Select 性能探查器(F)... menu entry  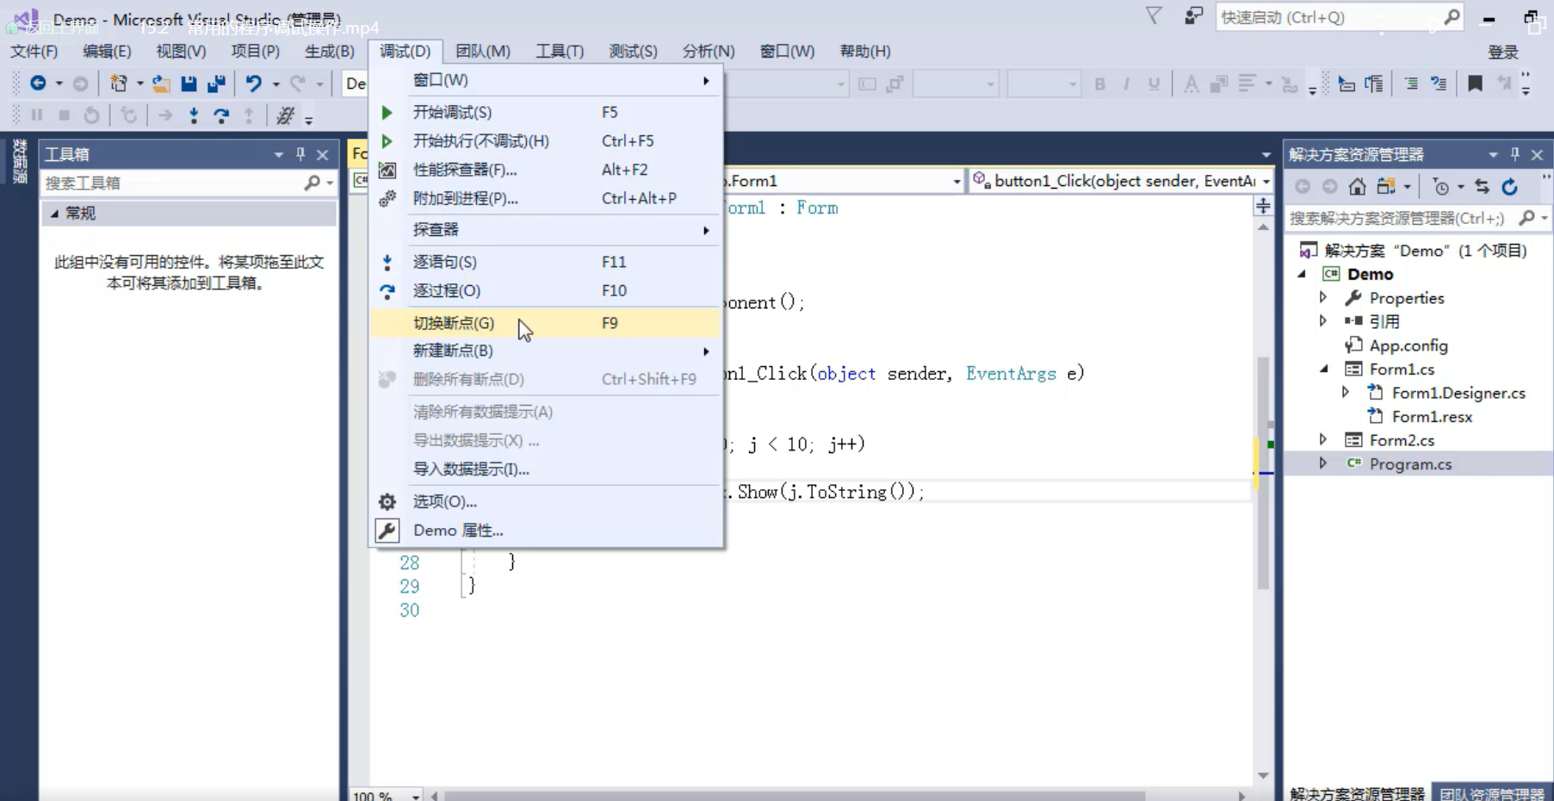coord(547,170)
